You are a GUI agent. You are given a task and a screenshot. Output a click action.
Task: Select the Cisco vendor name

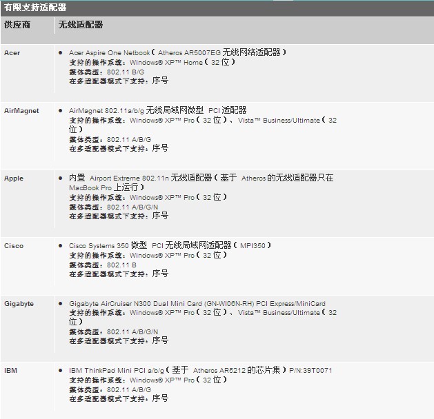click(14, 246)
